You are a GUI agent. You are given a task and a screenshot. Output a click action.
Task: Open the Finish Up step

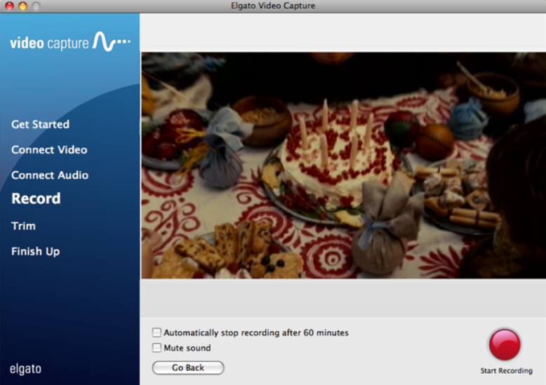click(36, 251)
